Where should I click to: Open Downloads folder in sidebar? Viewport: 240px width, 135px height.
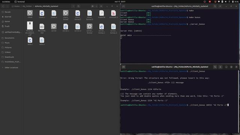coord(12,57)
